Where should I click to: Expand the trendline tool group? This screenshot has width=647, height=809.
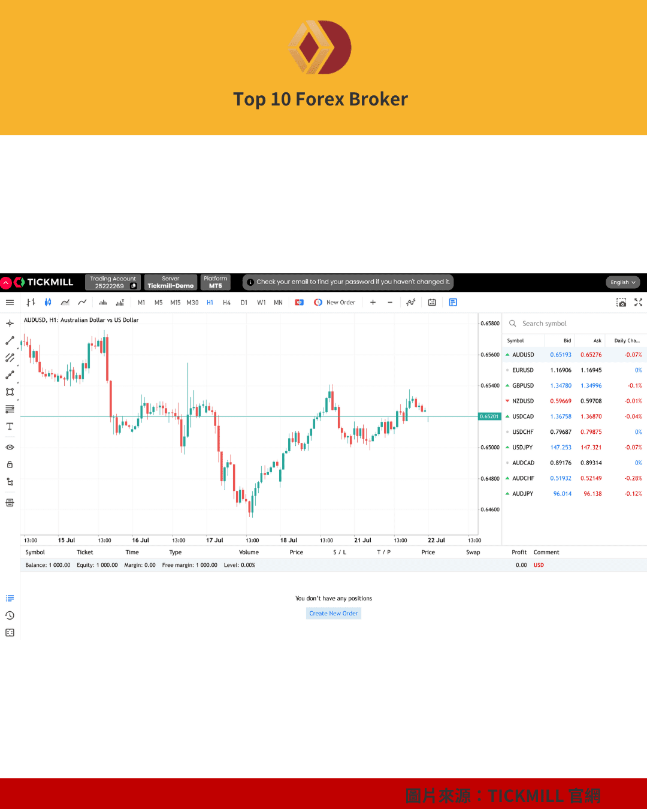click(x=17, y=348)
